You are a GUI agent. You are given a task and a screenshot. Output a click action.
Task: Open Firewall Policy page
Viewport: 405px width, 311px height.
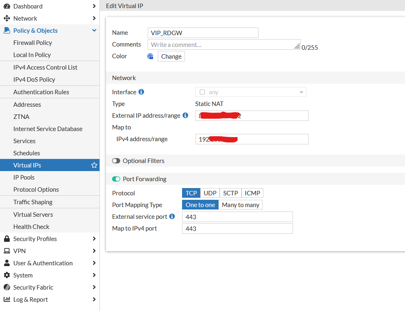(32, 42)
